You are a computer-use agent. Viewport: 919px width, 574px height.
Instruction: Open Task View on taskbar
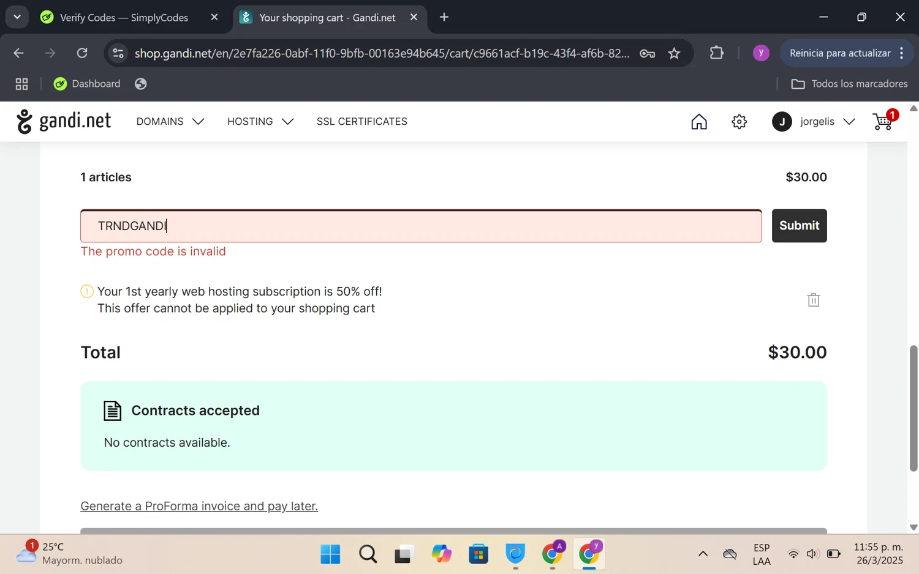pyautogui.click(x=404, y=554)
